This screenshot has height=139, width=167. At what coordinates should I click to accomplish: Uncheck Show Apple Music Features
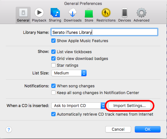pyautogui.click(x=53, y=41)
